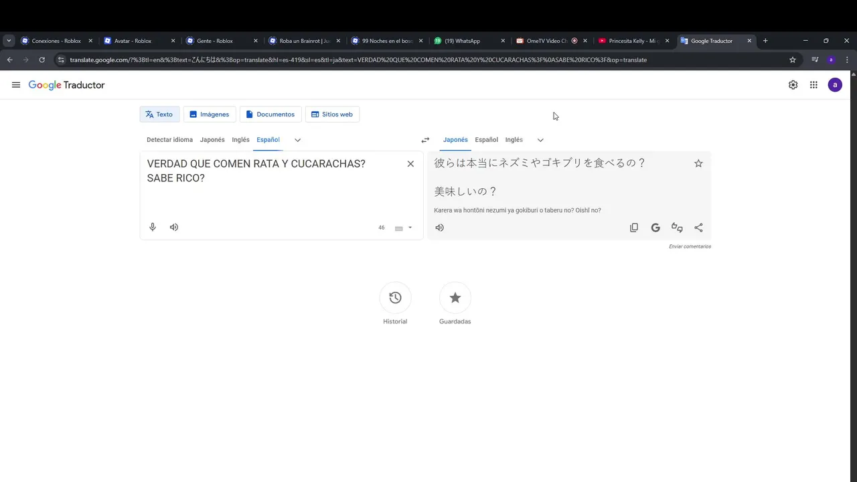
Task: Select the Texto mode tab
Action: pos(159,114)
